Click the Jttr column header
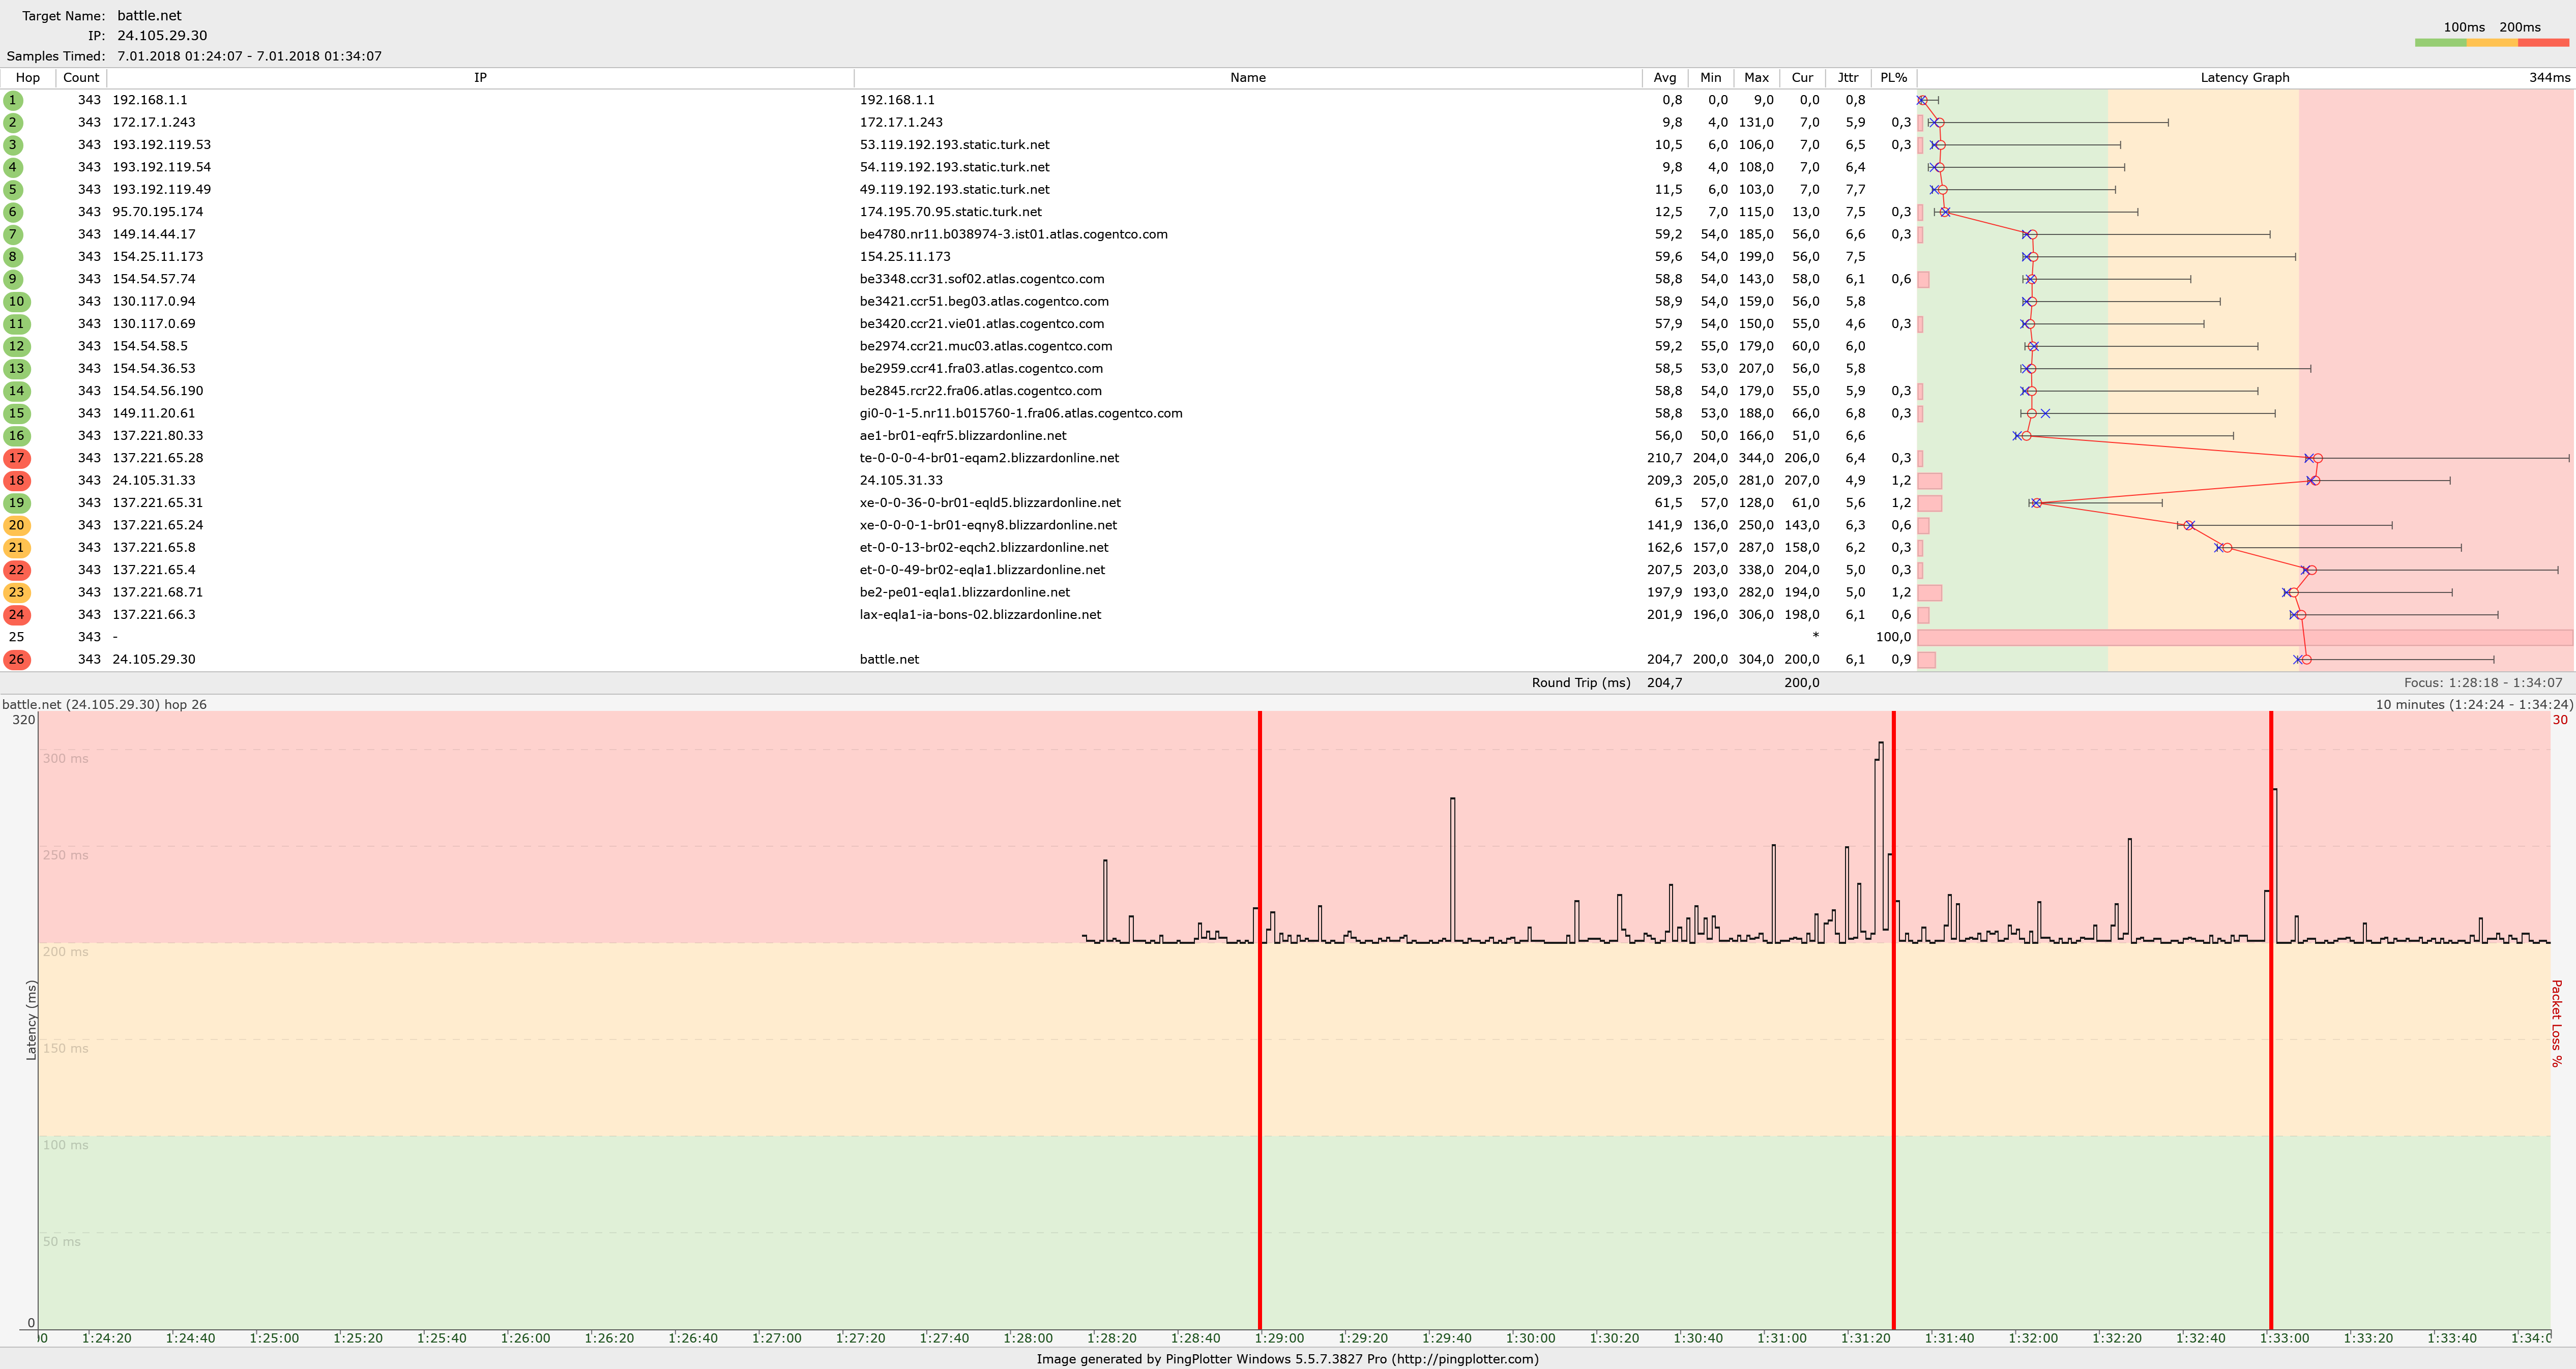The width and height of the screenshot is (2576, 1369). click(x=1847, y=78)
